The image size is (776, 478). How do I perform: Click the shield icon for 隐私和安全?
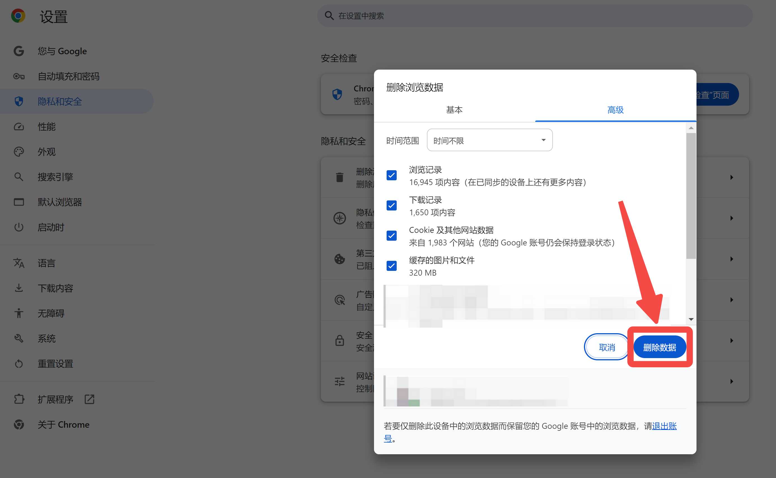point(19,101)
